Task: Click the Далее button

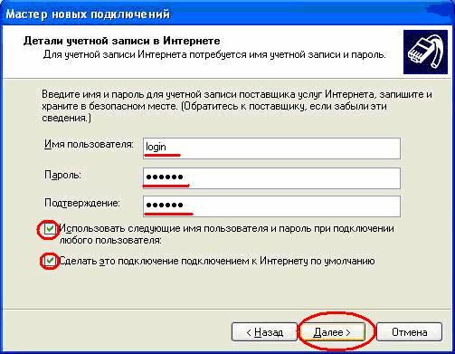Action: [x=332, y=332]
